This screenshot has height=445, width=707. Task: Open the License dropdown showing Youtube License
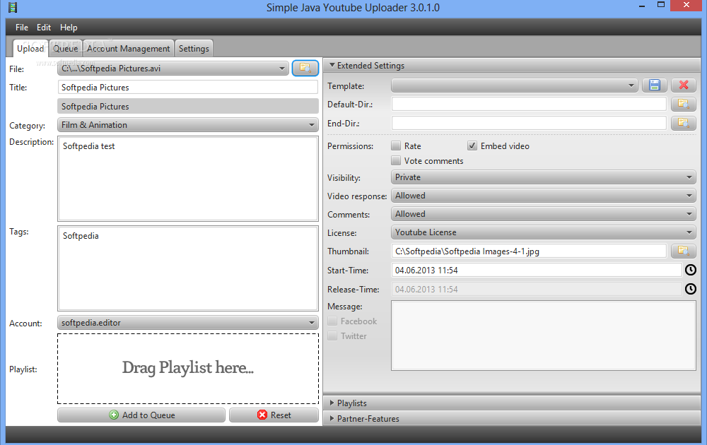tap(543, 232)
